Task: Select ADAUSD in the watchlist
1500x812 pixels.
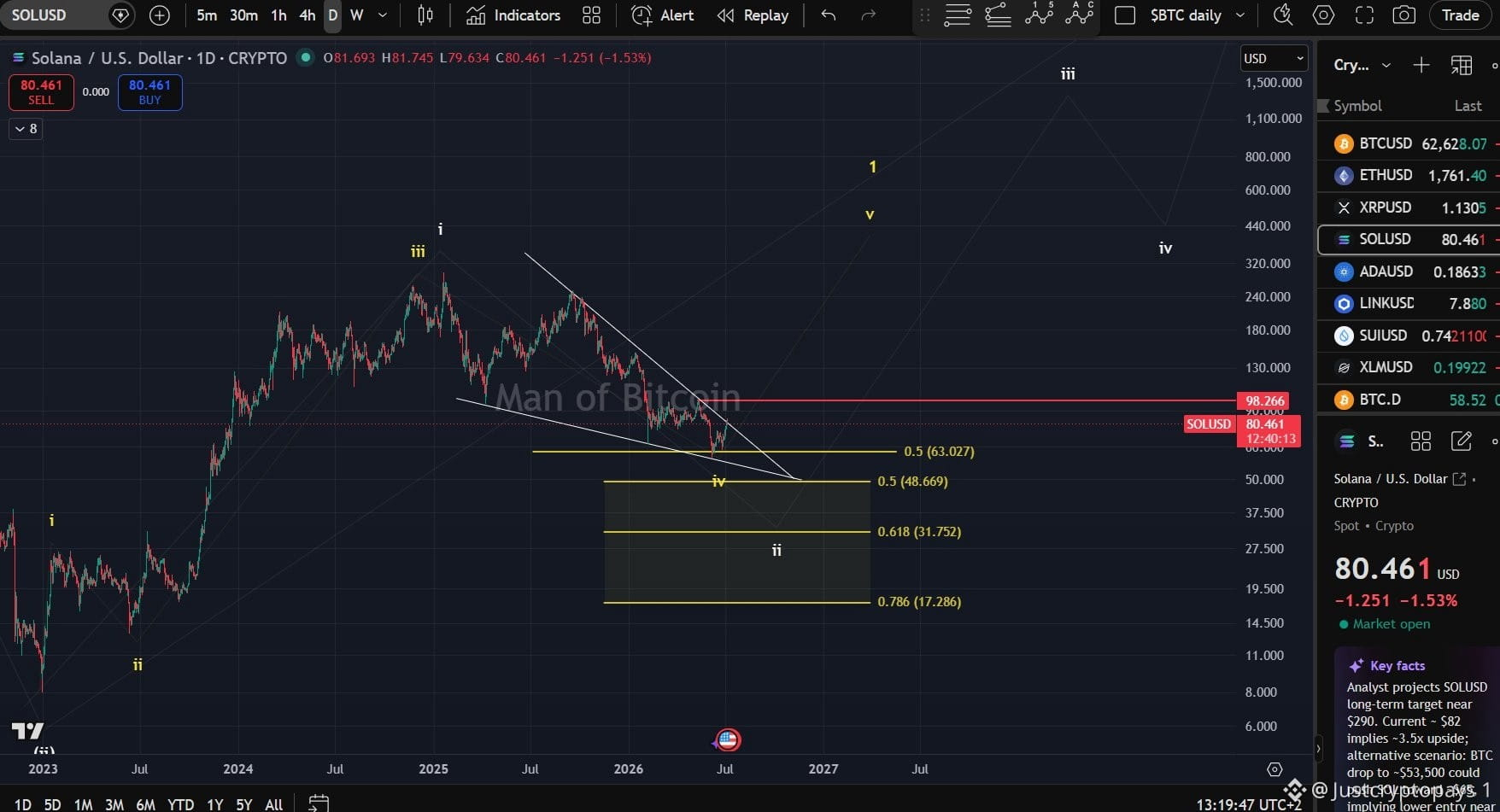Action: click(x=1409, y=272)
